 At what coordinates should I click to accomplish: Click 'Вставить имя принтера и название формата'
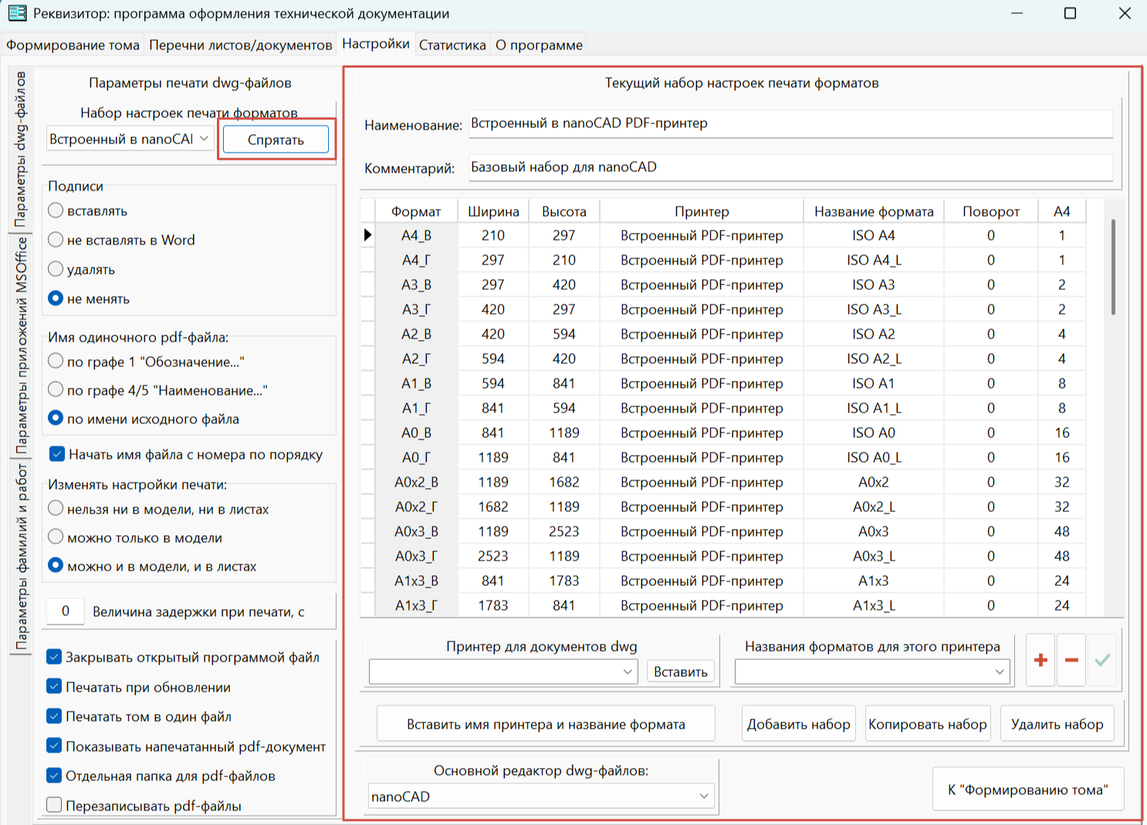(546, 724)
